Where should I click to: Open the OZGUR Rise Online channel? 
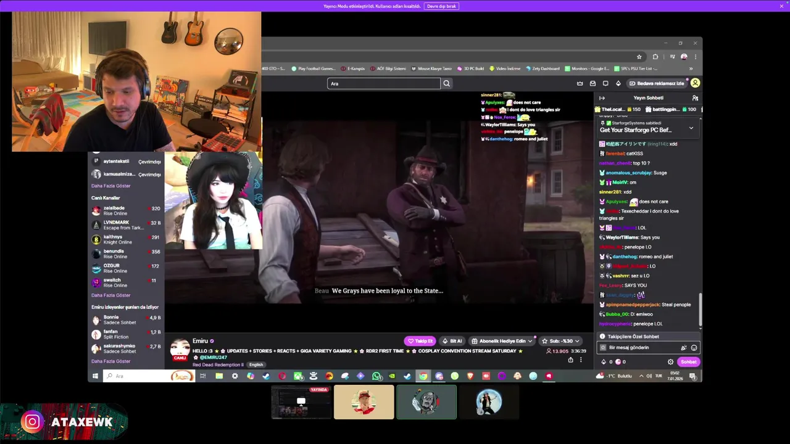click(x=125, y=268)
